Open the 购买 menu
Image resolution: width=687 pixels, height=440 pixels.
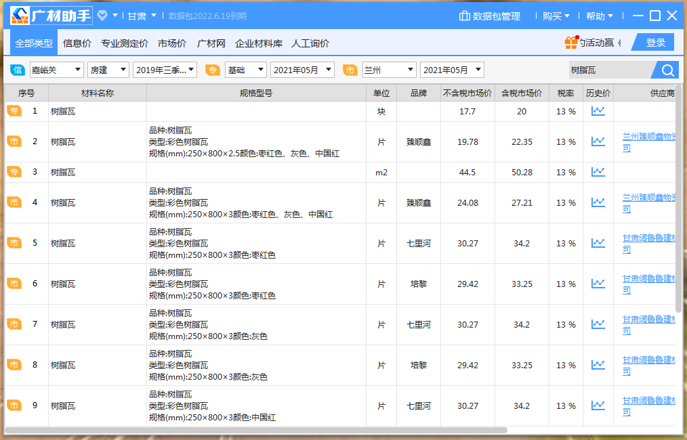coord(556,16)
